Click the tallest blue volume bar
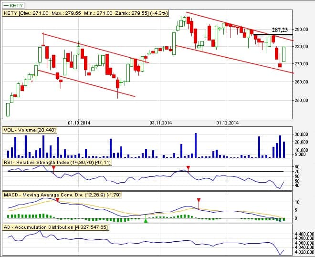Viewport: 315px width, 257px height. (x=196, y=145)
